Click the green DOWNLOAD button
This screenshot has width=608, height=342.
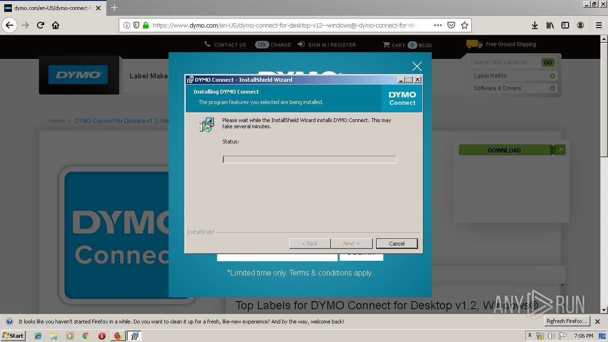[x=504, y=150]
